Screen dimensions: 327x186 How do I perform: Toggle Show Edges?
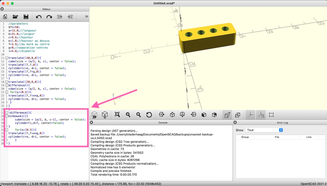[x=271, y=115]
